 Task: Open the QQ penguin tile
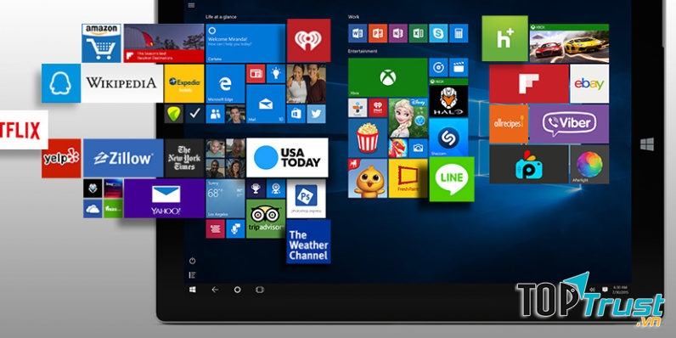(x=61, y=83)
